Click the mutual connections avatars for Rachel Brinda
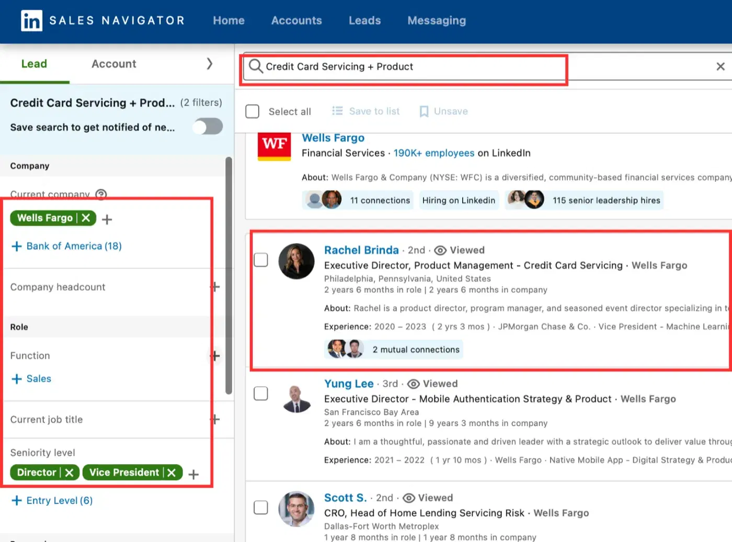This screenshot has width=732, height=542. point(345,349)
